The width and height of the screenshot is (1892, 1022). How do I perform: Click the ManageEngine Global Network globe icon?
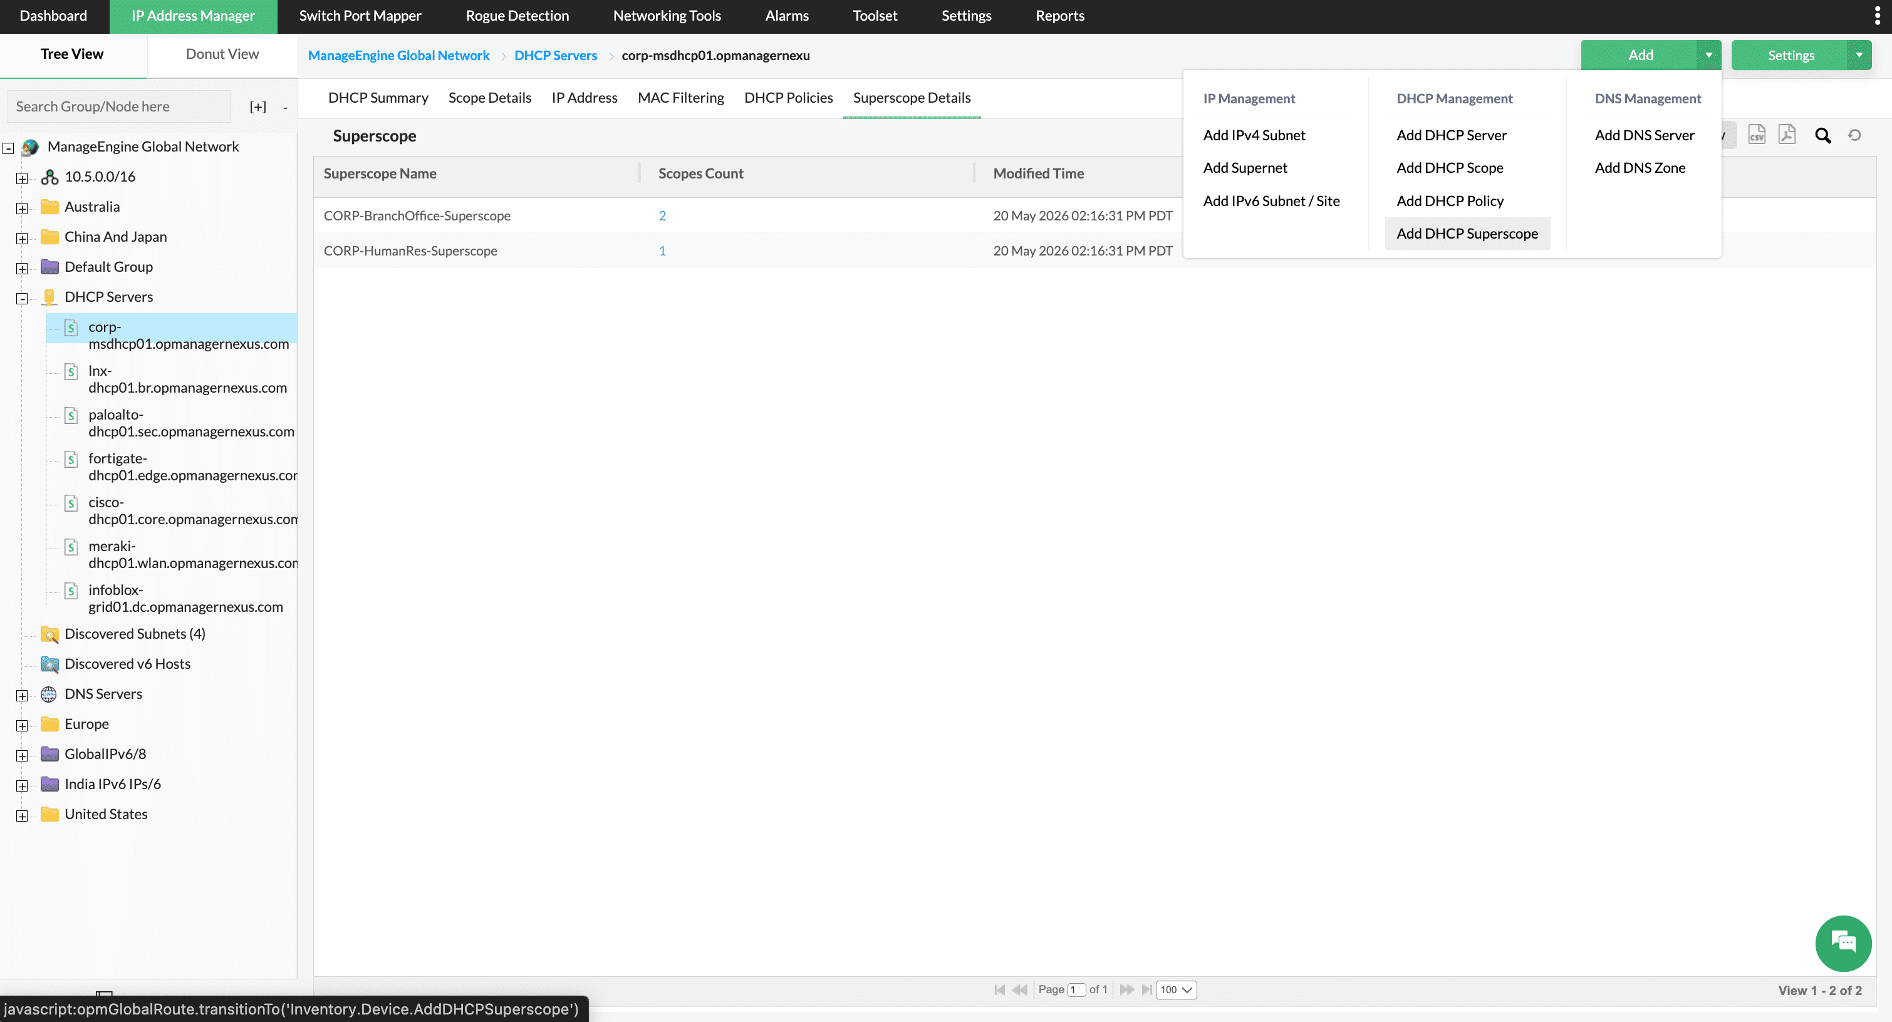point(30,147)
